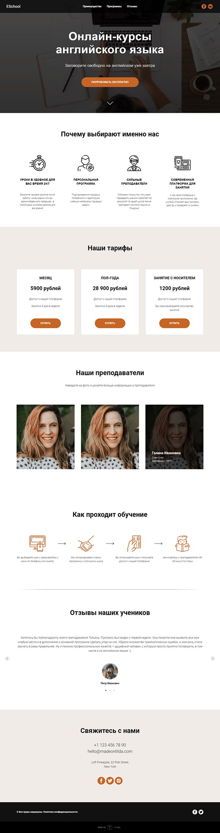Click the down chevron arrow in hero
This screenshot has width=220, height=833.
pyautogui.click(x=110, y=103)
